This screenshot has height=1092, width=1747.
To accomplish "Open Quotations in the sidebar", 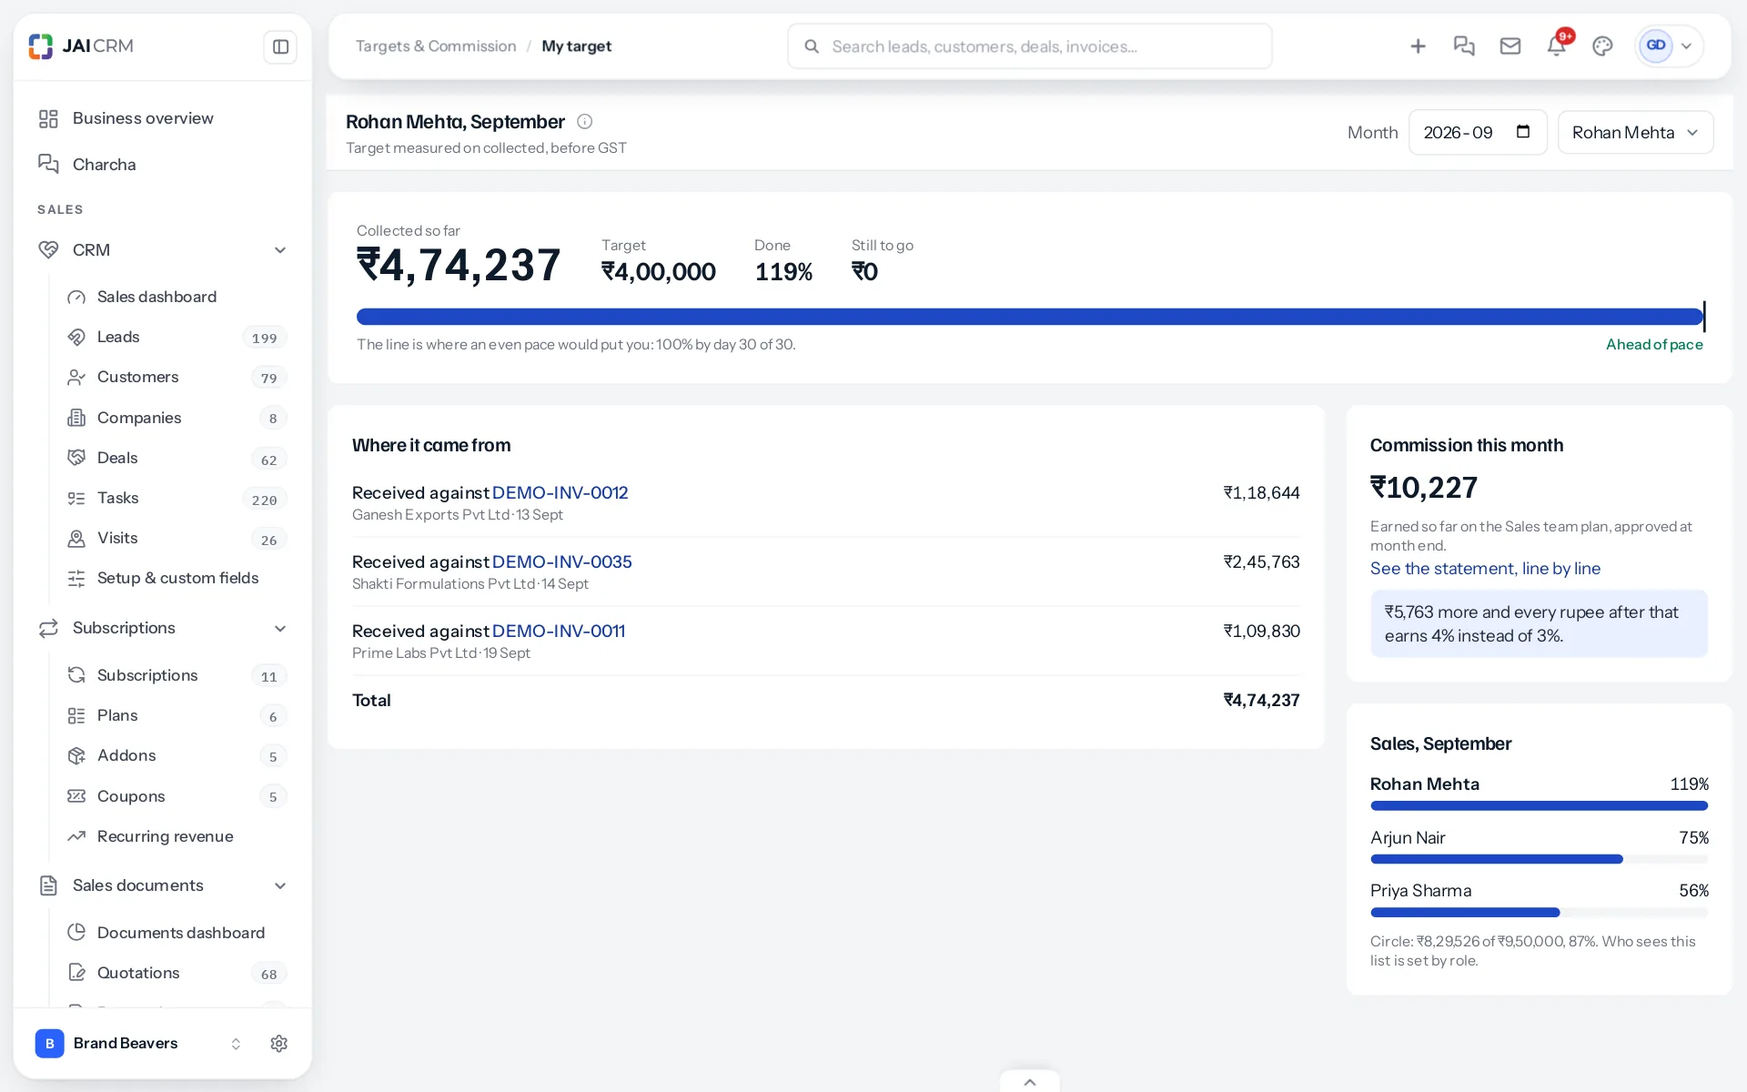I will pyautogui.click(x=177, y=973).
